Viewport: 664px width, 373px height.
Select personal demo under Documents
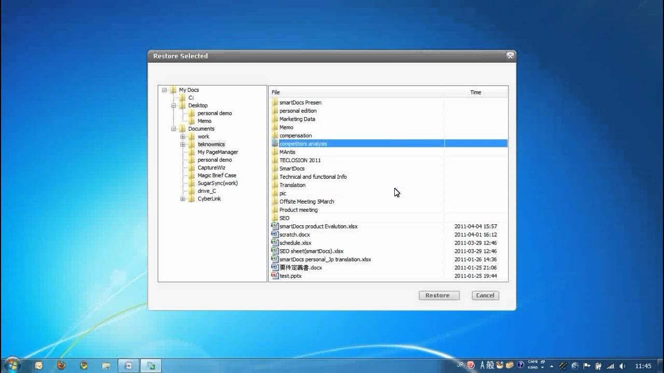click(215, 160)
